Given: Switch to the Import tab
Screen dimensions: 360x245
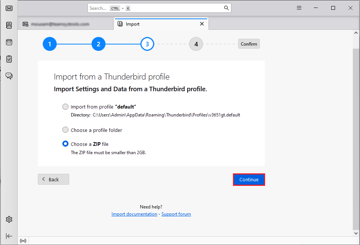Looking at the screenshot, I should [161, 24].
